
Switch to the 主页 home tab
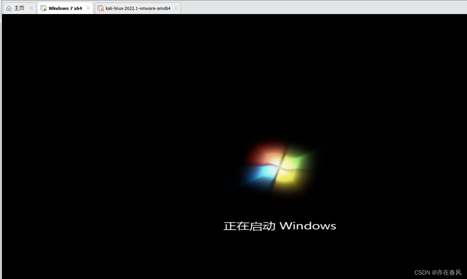(20, 8)
